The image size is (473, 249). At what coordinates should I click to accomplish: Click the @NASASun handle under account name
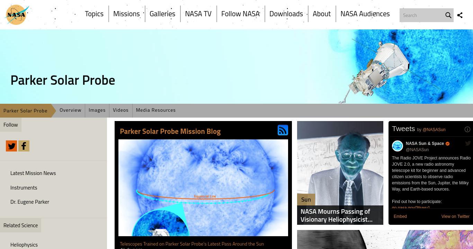(x=417, y=150)
